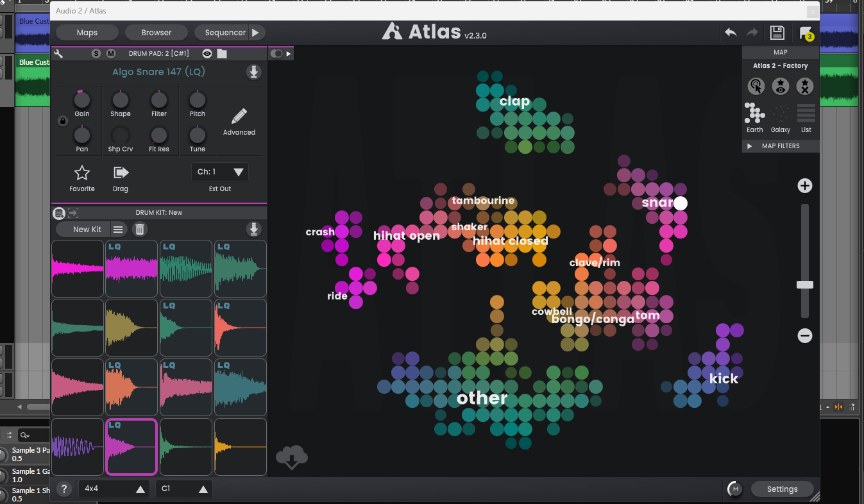Download the drum kit with arrow icon

254,229
